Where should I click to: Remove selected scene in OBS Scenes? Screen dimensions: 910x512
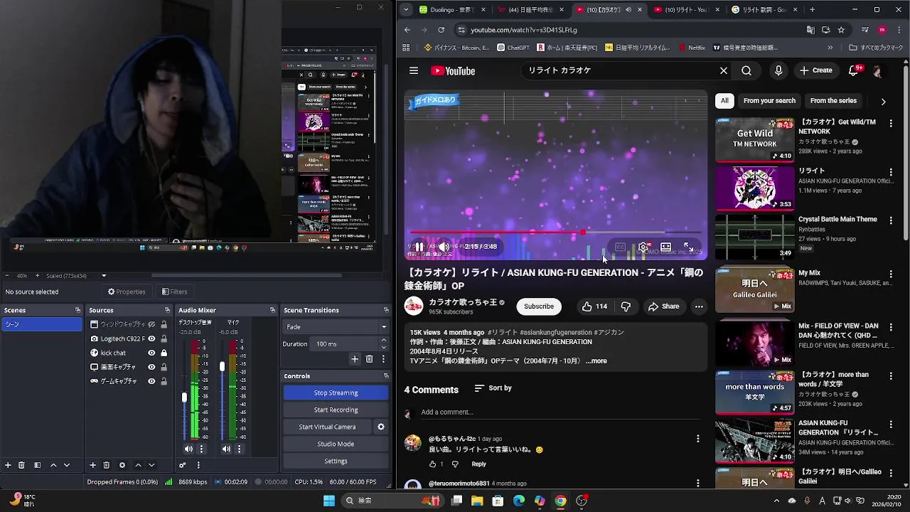pyautogui.click(x=21, y=465)
